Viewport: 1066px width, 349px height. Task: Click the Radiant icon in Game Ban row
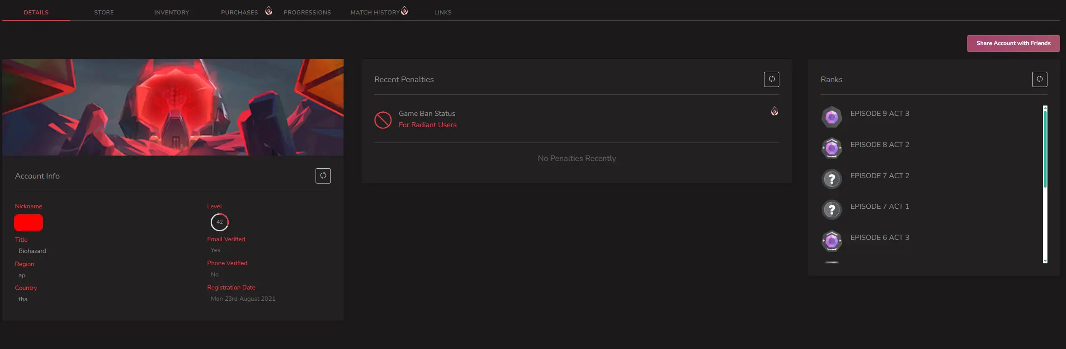coord(774,111)
